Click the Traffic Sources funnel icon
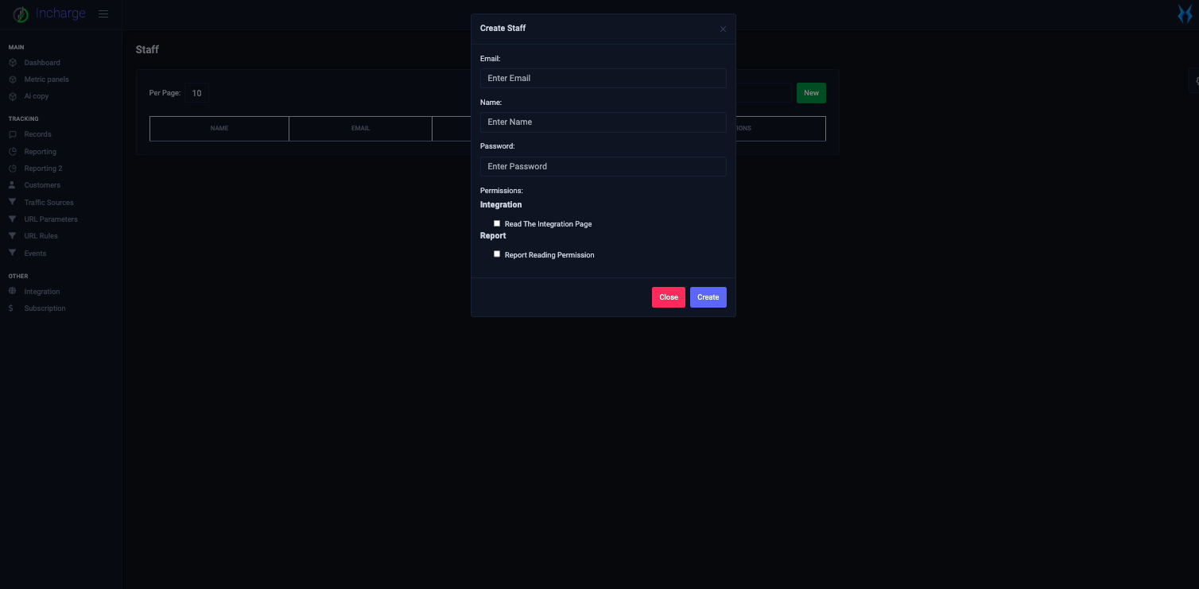Image resolution: width=1199 pixels, height=589 pixels. pos(13,202)
